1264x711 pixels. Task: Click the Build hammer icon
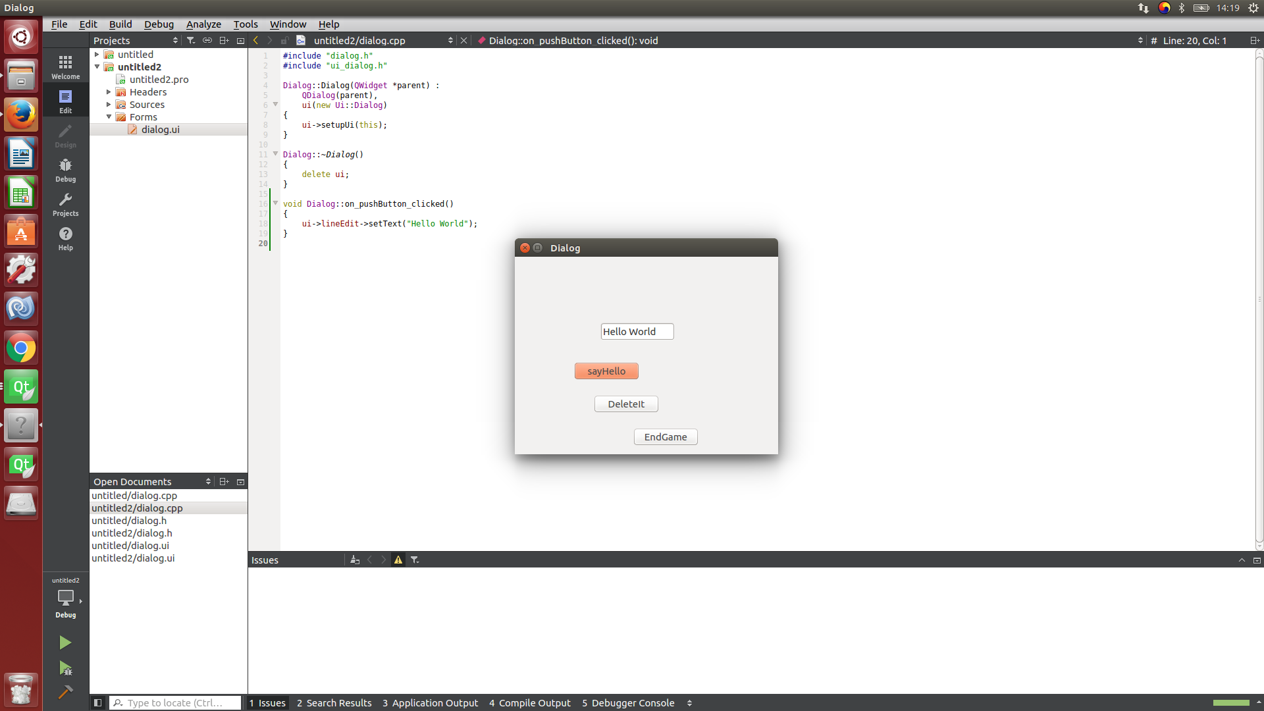point(65,692)
